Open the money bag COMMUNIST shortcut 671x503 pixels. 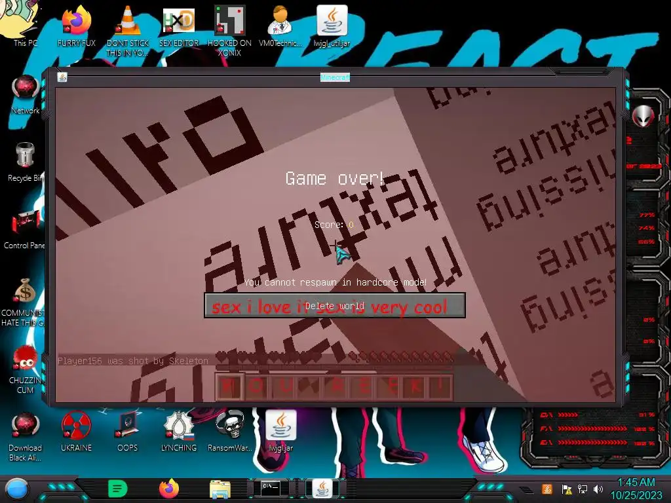(24, 301)
